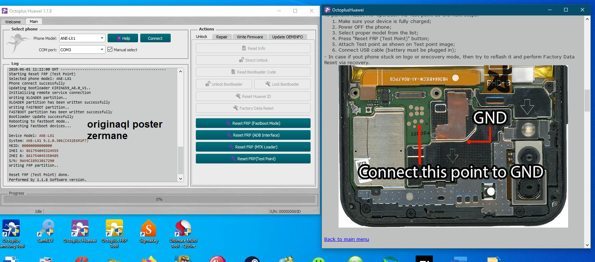Launch Octoplus FRP Tool shortcut
595x262 pixels.
coord(114,234)
